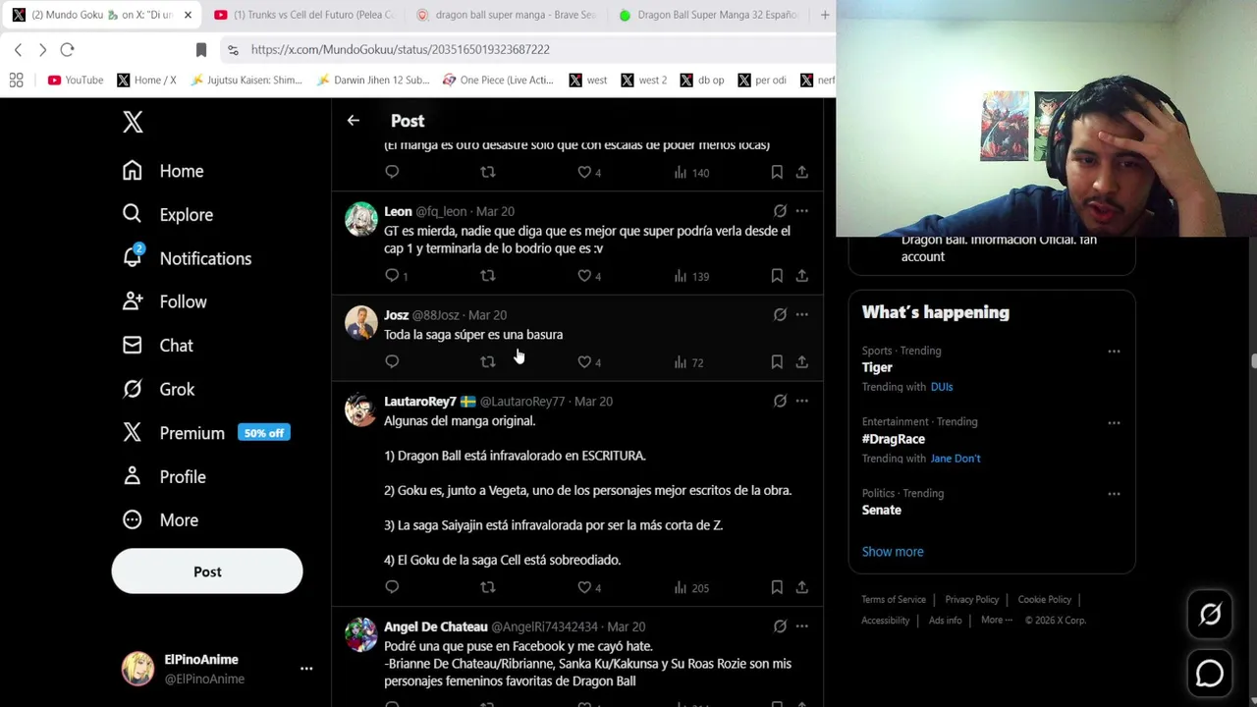Viewport: 1257px width, 707px height.
Task: Click the X logo in the sidebar
Action: (133, 122)
